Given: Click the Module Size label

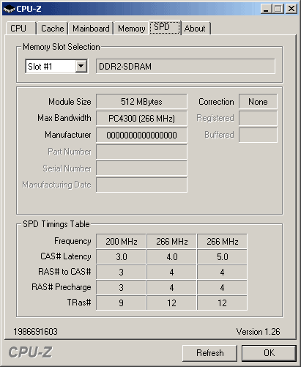Looking at the screenshot, I should [x=70, y=102].
